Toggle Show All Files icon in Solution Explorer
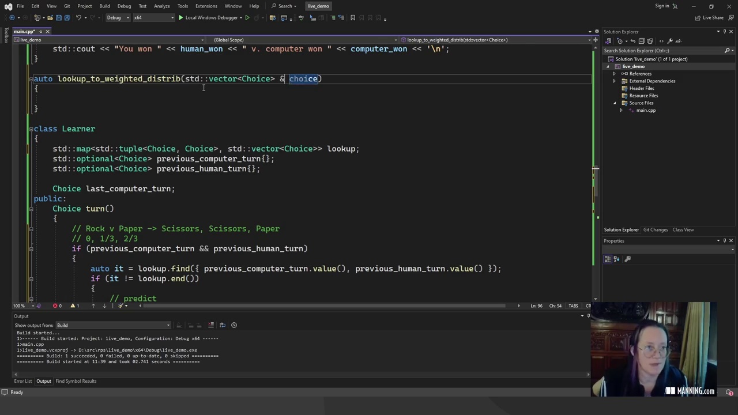Viewport: 738px width, 415px height. click(650, 41)
